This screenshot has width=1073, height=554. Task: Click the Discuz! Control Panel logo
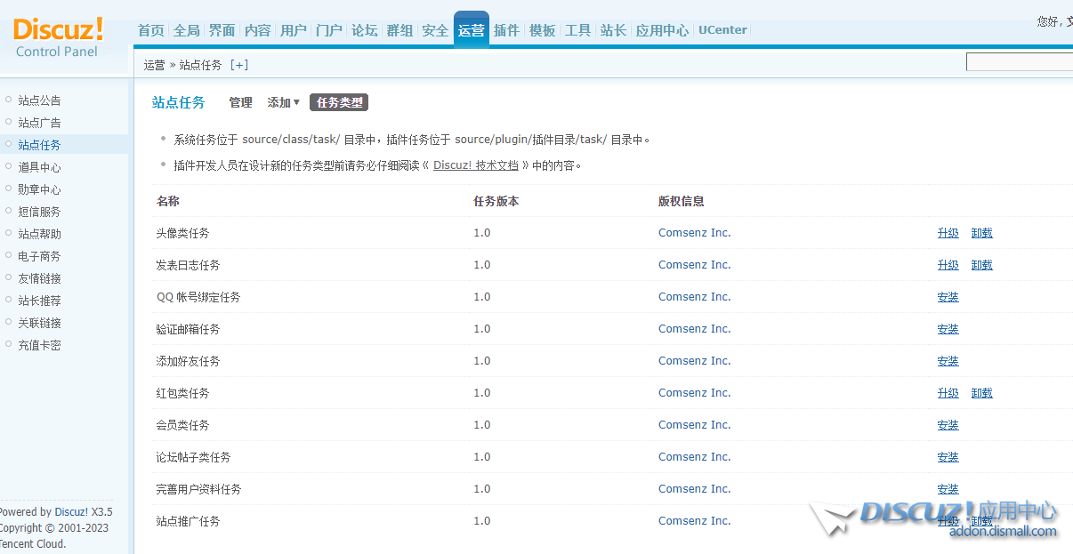click(x=58, y=37)
